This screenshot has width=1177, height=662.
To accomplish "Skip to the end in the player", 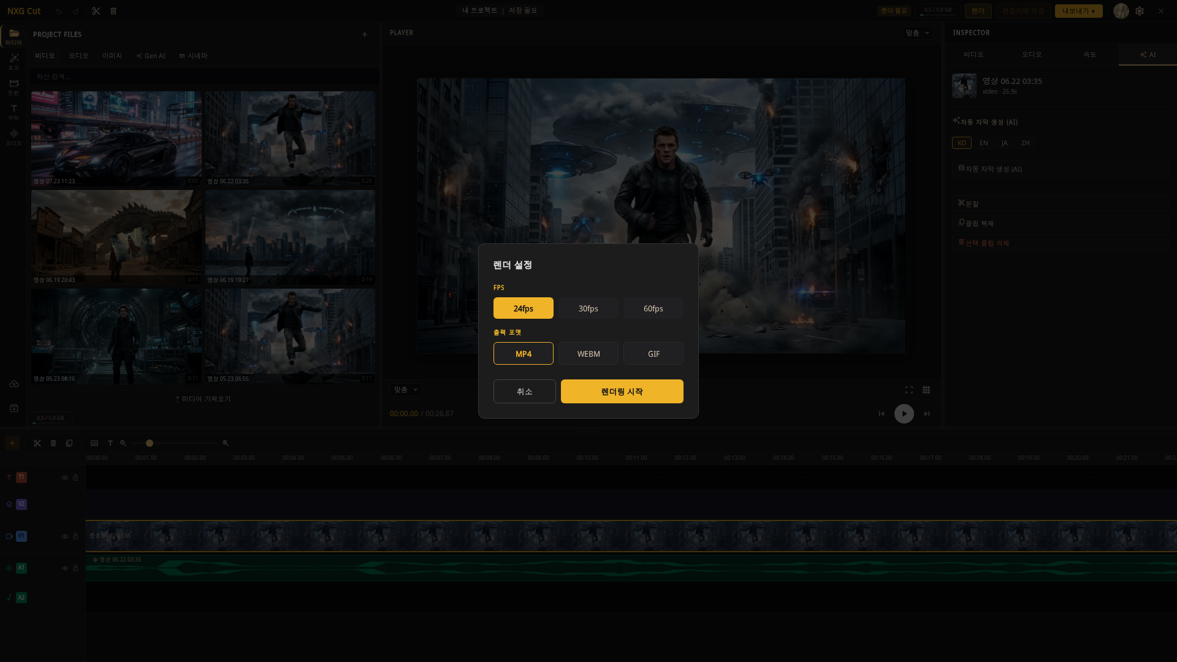I will [x=927, y=414].
